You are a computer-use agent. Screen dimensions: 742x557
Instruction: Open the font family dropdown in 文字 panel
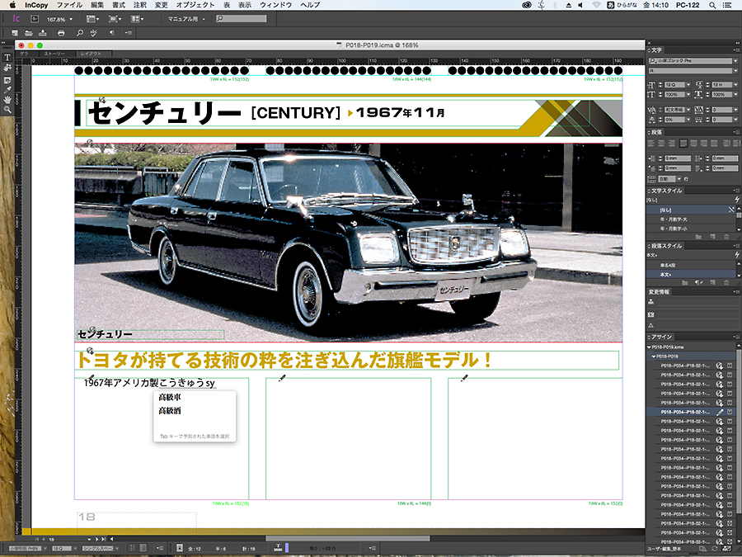pos(735,60)
